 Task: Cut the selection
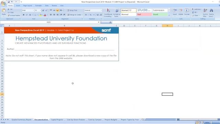pos(10,9)
